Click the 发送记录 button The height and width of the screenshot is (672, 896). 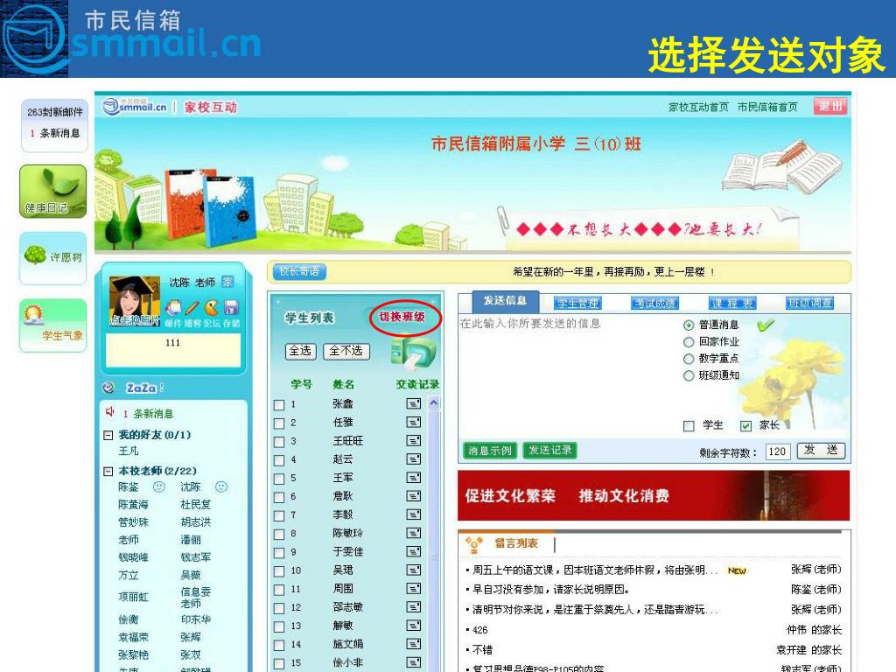point(549,451)
